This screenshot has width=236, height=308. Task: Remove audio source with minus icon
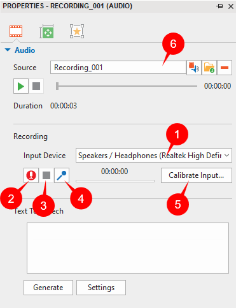(x=225, y=68)
